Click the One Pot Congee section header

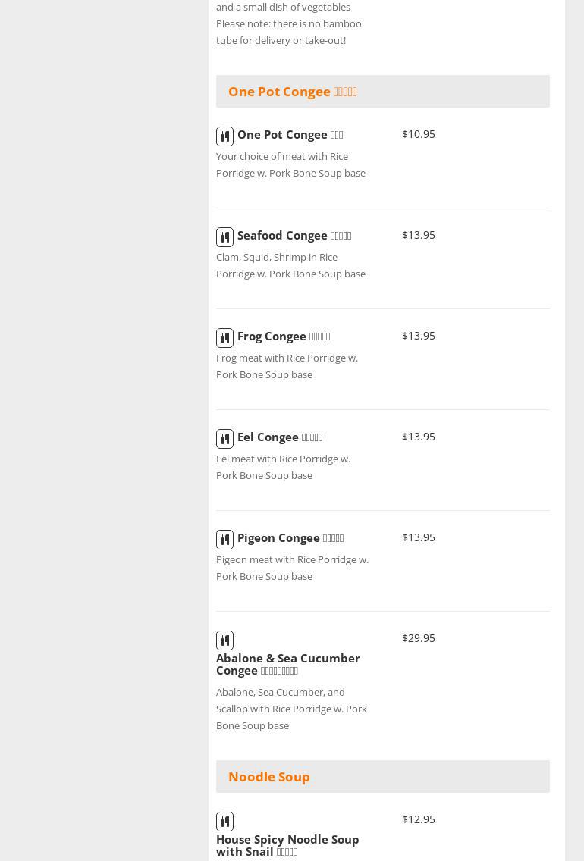(292, 92)
